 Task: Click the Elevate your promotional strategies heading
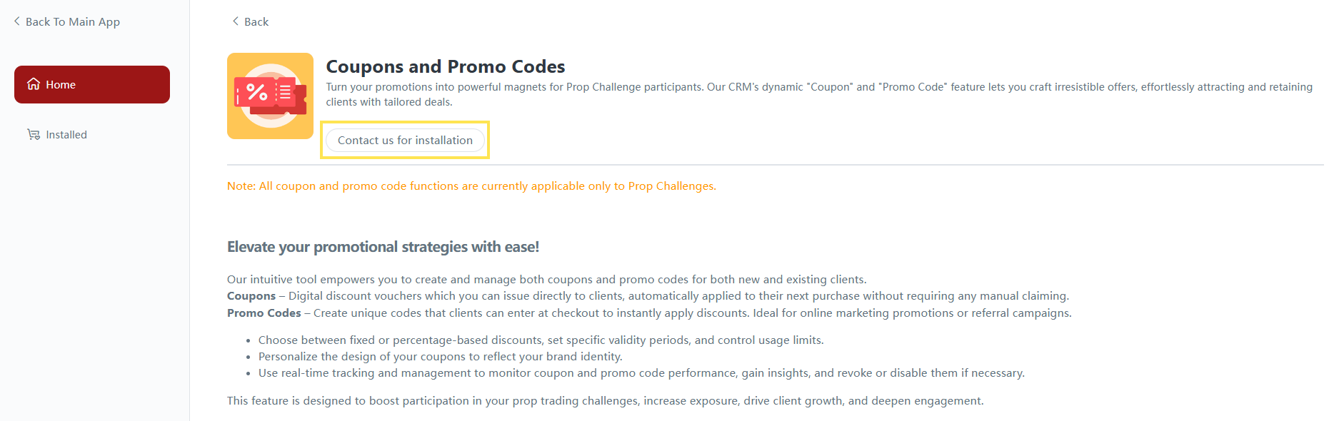point(383,247)
